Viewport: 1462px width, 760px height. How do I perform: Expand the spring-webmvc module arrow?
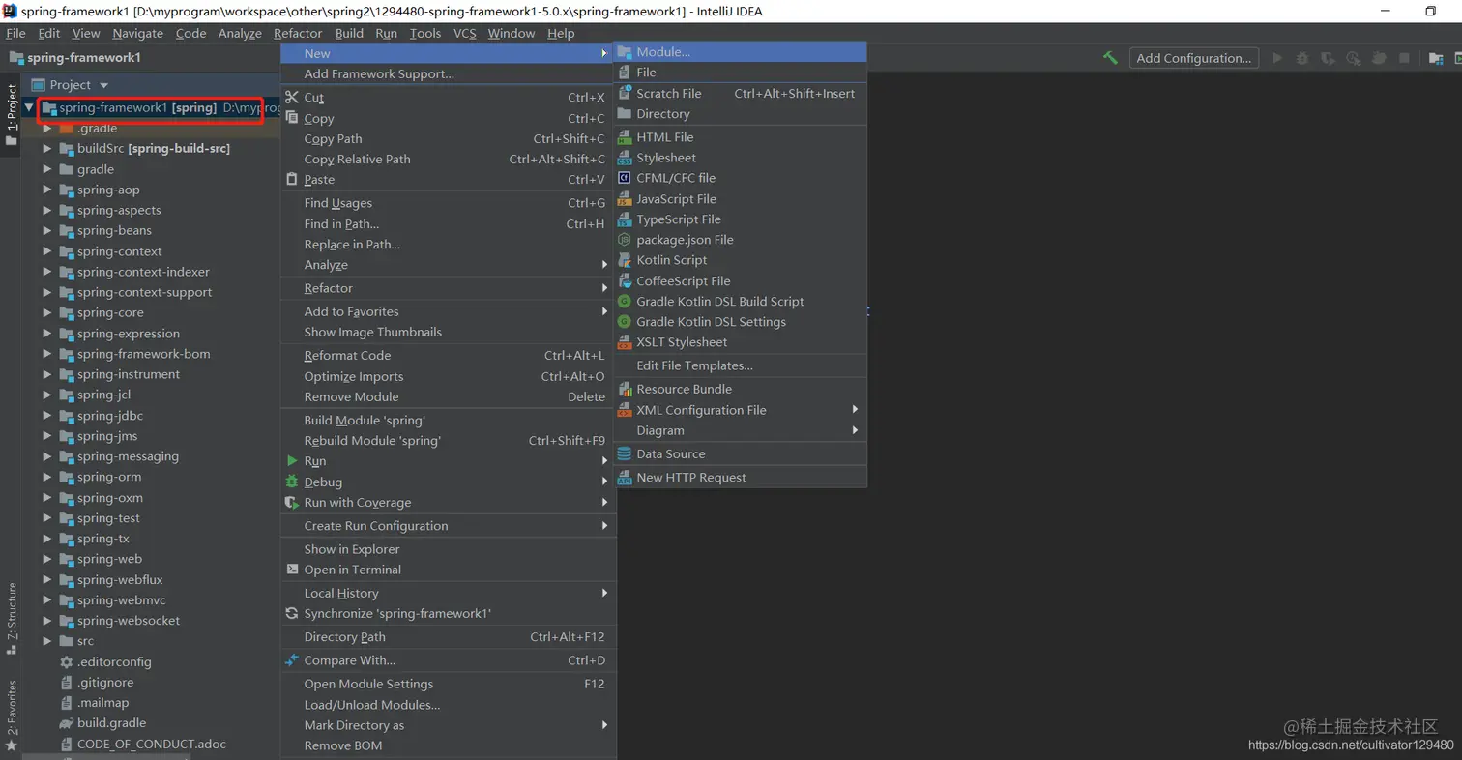(x=46, y=599)
